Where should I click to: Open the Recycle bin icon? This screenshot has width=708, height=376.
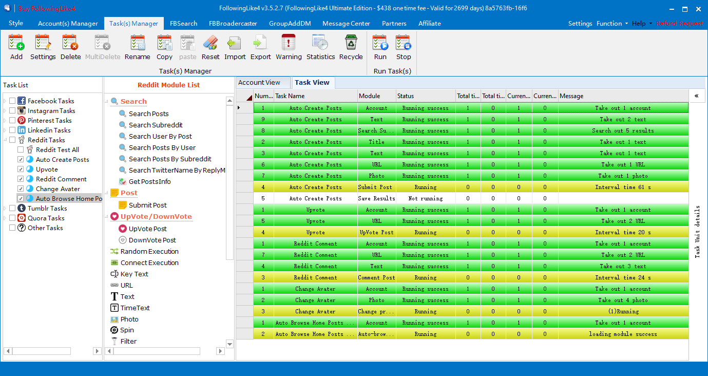[x=351, y=43]
